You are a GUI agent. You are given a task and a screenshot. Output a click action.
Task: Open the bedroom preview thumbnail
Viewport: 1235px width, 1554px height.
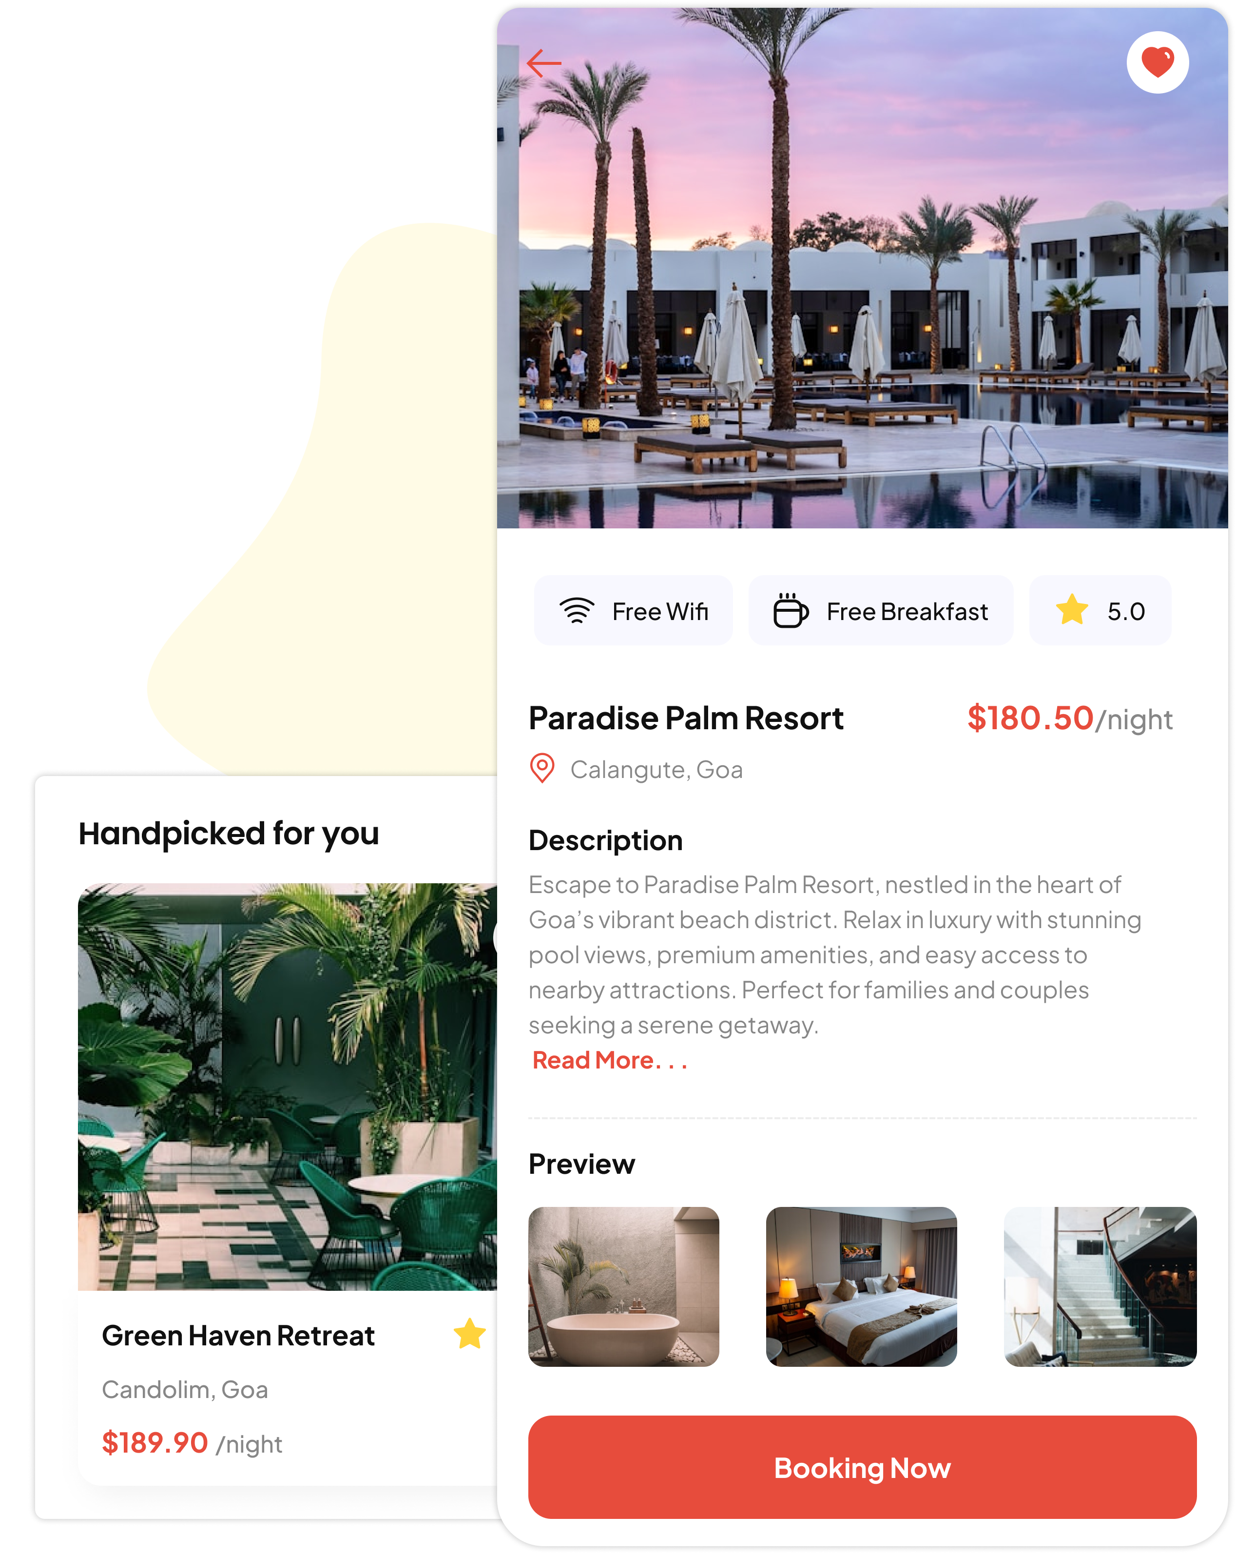pos(861,1286)
